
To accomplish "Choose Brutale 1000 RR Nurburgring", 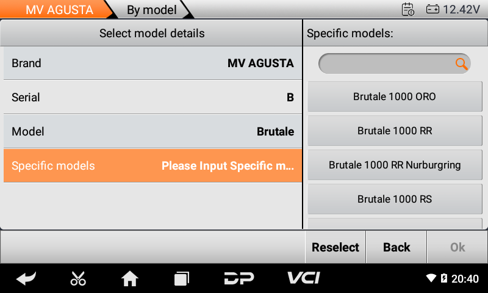I will pos(395,165).
